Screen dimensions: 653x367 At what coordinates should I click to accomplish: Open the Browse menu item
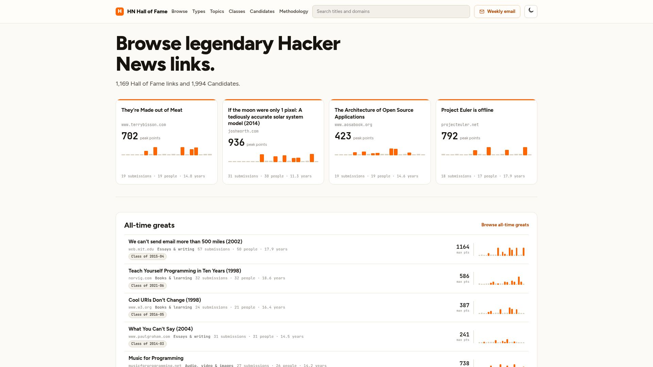[180, 12]
